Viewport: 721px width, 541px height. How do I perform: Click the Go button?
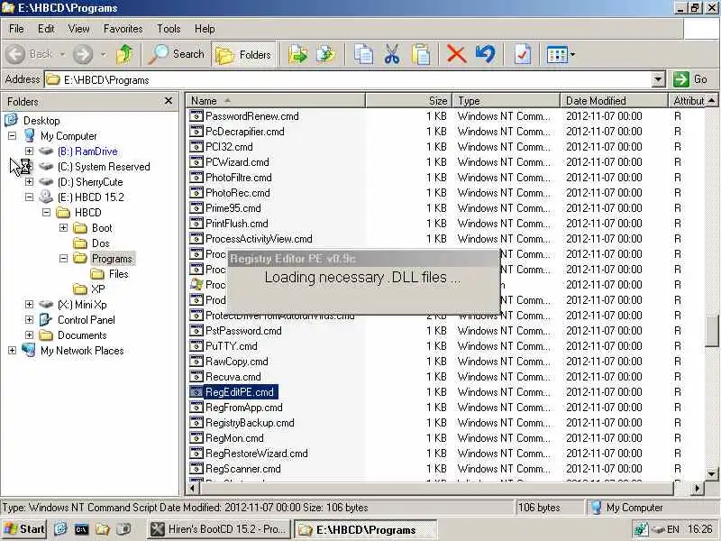point(690,79)
